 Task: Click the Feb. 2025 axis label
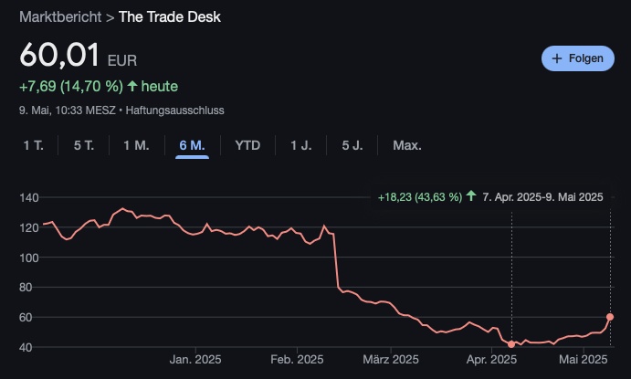click(297, 359)
